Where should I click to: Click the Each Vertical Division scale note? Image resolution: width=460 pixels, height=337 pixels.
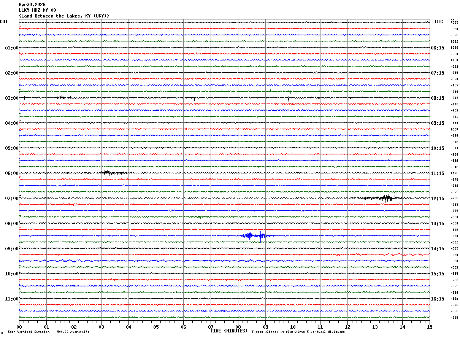pyautogui.click(x=48, y=332)
